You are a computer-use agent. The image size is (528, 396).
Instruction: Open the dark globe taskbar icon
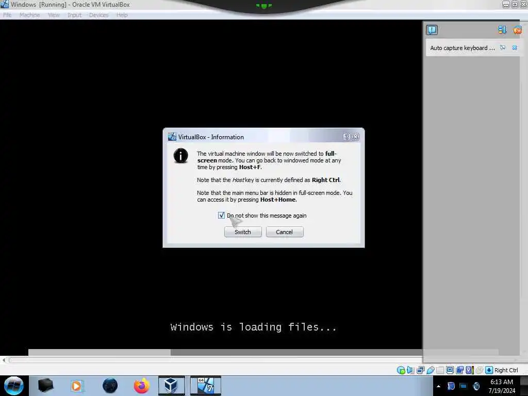(x=110, y=386)
